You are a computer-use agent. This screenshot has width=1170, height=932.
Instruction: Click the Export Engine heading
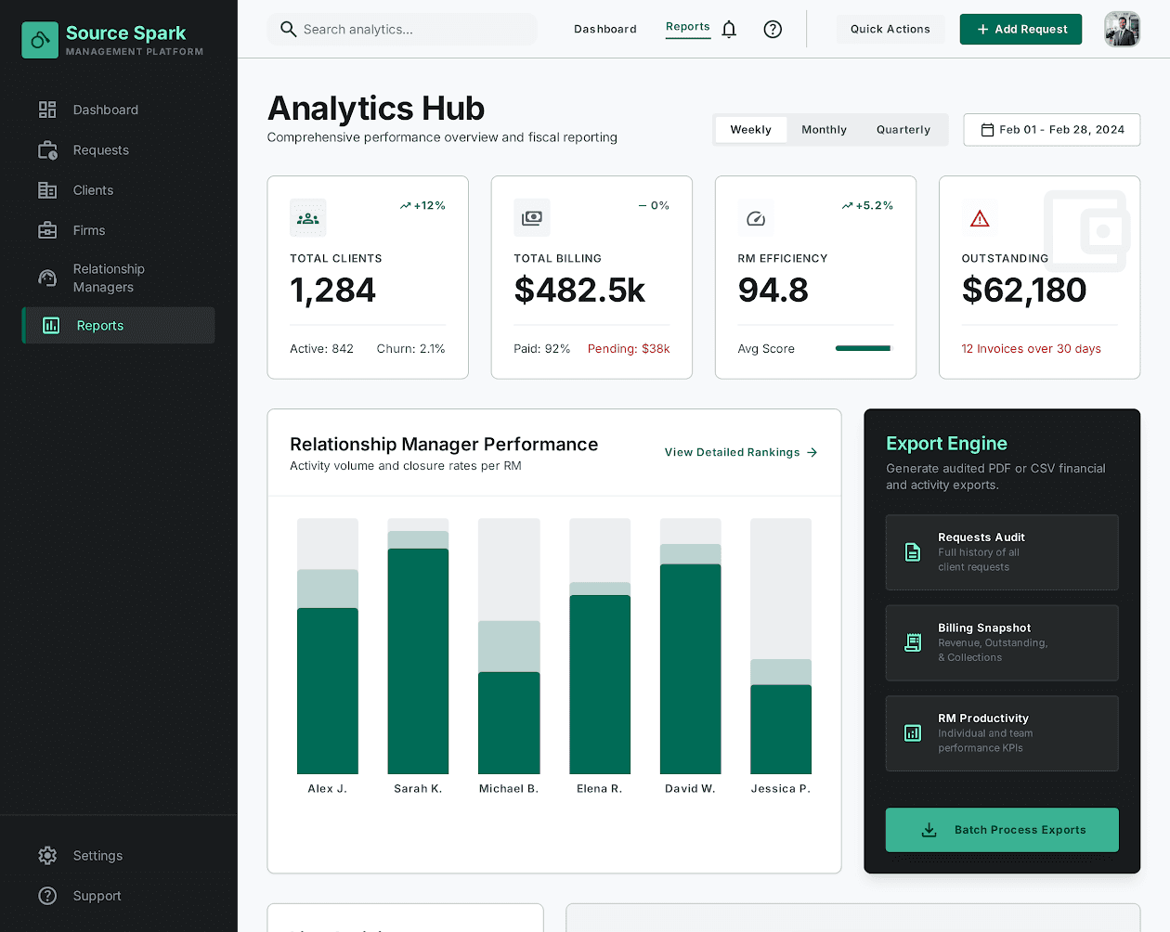tap(946, 444)
